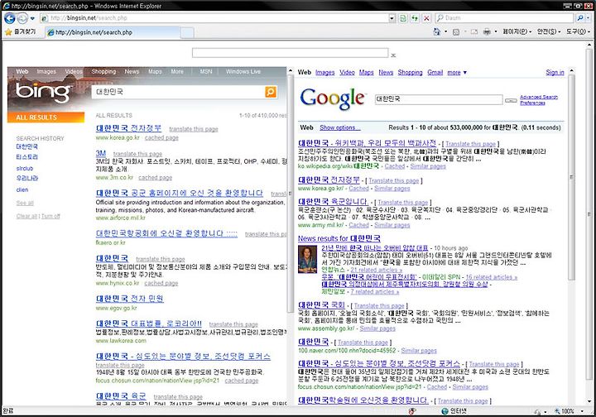This screenshot has width=596, height=417.
Task: Click the Bing logo
Action: (x=43, y=93)
